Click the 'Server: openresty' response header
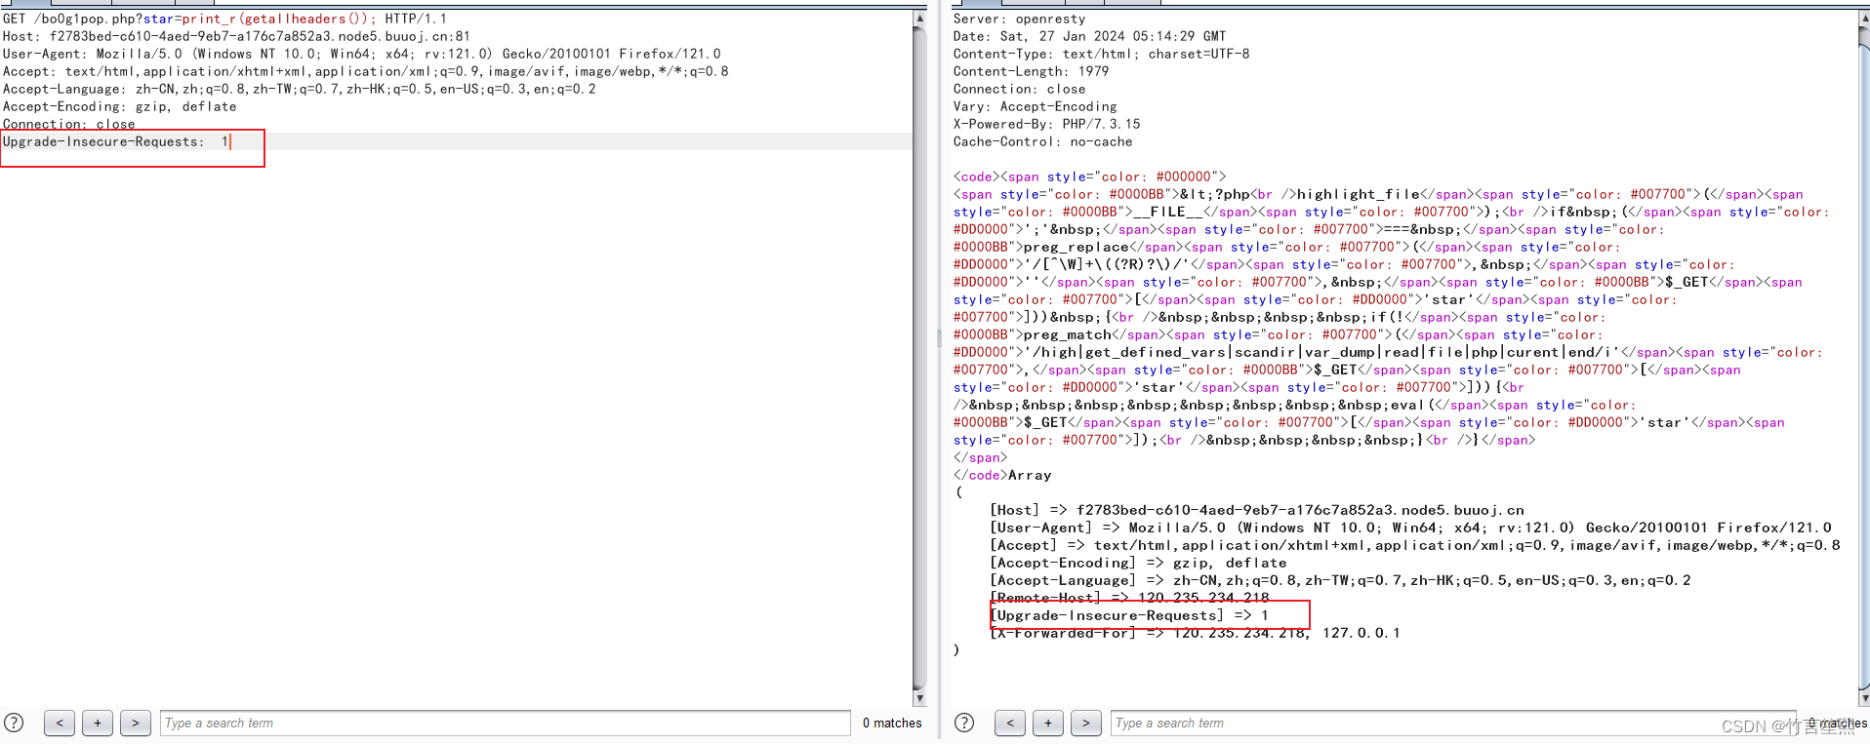The image size is (1870, 744). (1019, 19)
